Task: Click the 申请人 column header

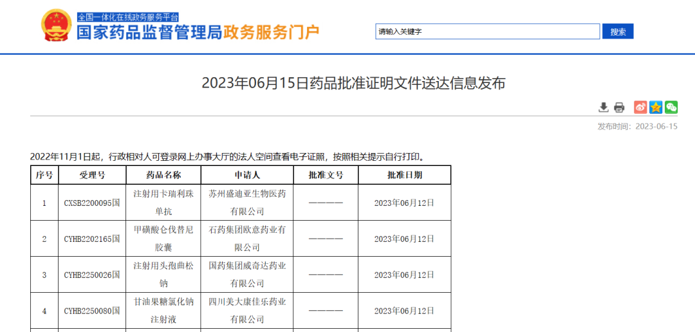Action: pos(247,175)
